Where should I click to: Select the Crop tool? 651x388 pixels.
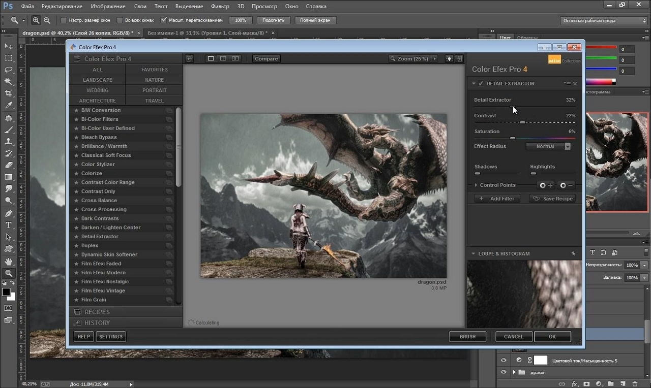click(x=9, y=93)
